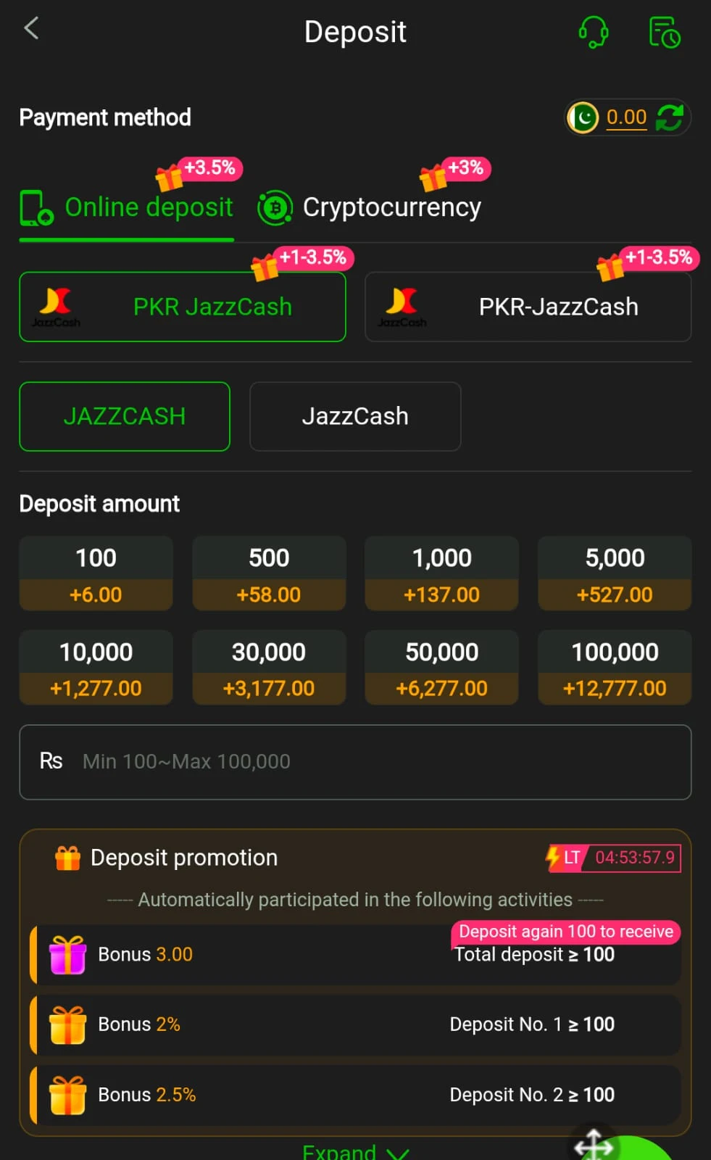Tap the Deposit promotion gift icon

(x=67, y=858)
